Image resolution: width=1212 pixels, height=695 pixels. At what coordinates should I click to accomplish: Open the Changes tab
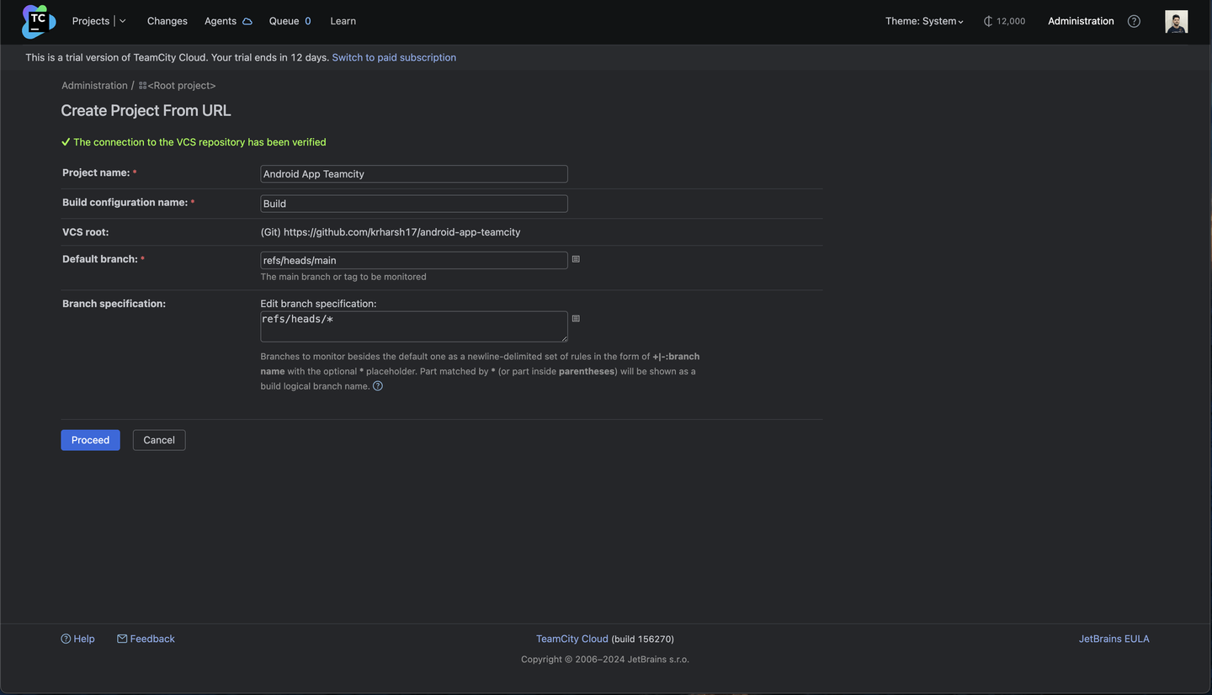(x=167, y=21)
